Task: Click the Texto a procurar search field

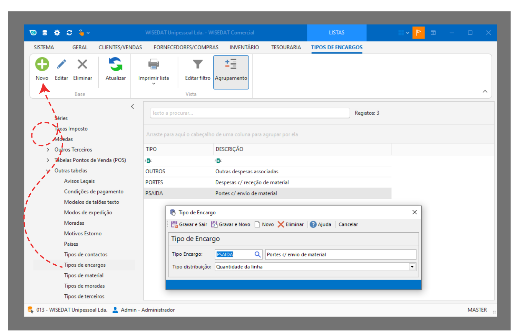Action: click(x=250, y=113)
